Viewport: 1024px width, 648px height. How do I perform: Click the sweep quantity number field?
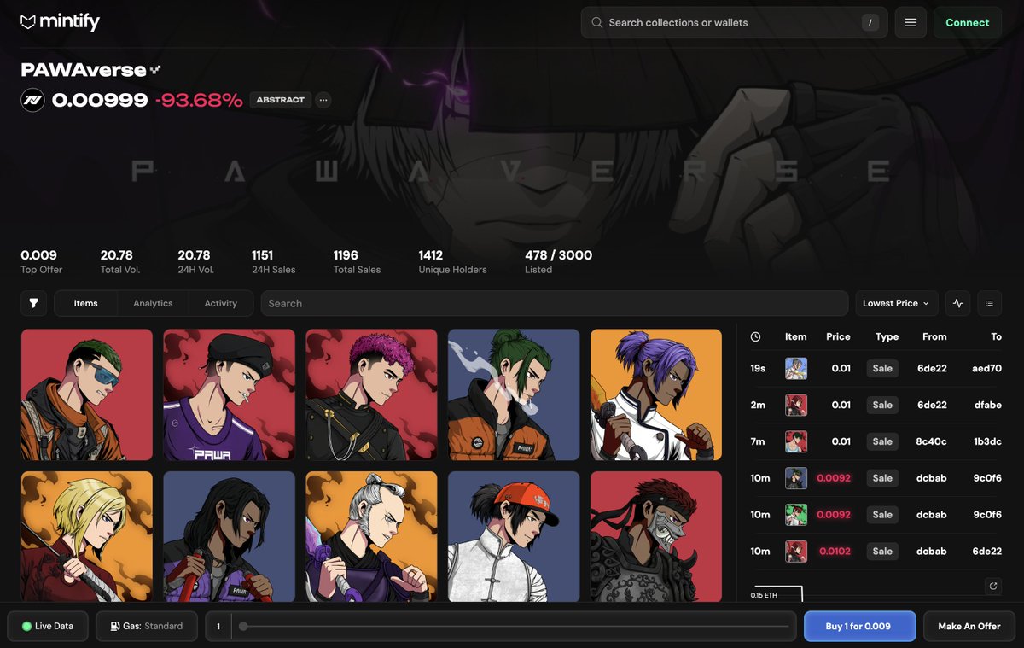pos(218,626)
